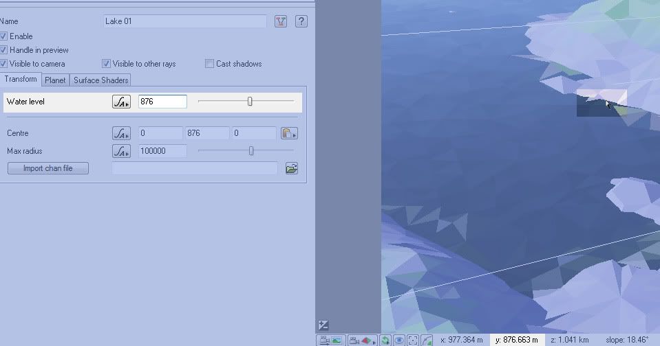Click the exposure plus/minus icon in preview

point(323,325)
